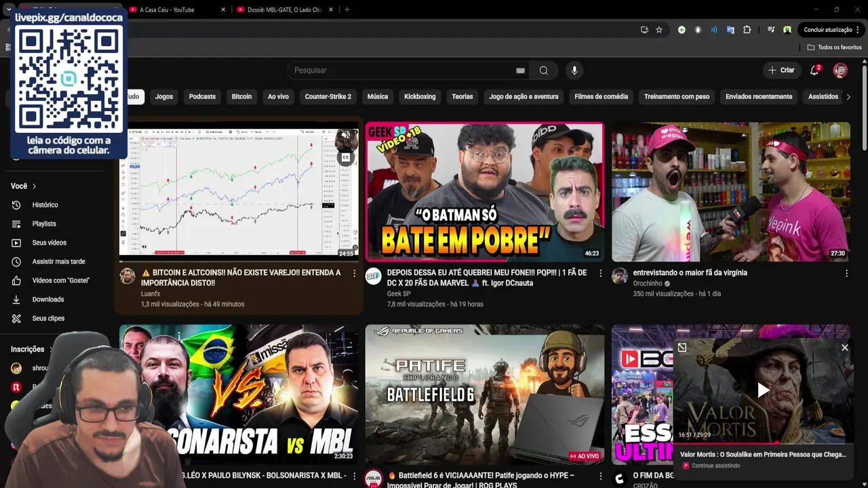Viewport: 868px width, 488px height.
Task: Select the Música category chip
Action: point(378,97)
